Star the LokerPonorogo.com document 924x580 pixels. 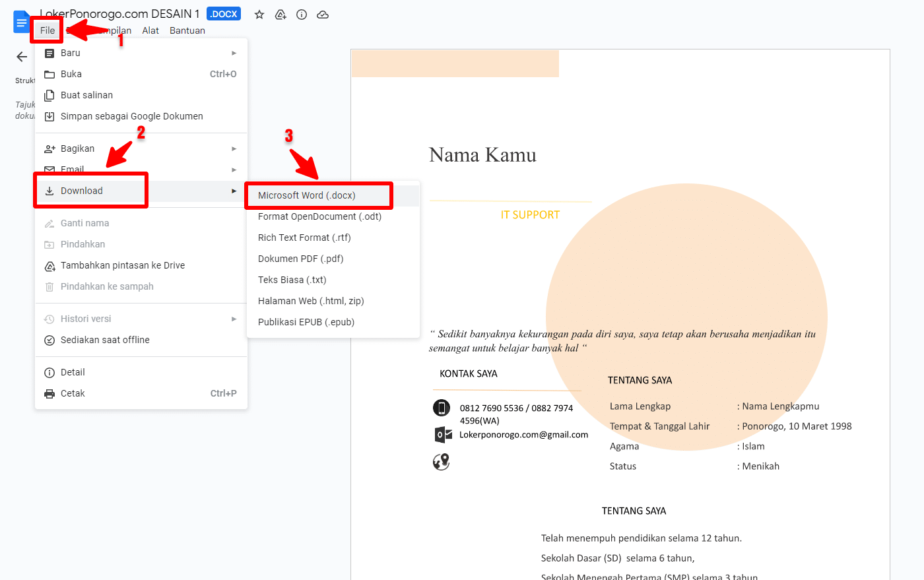[x=259, y=15]
